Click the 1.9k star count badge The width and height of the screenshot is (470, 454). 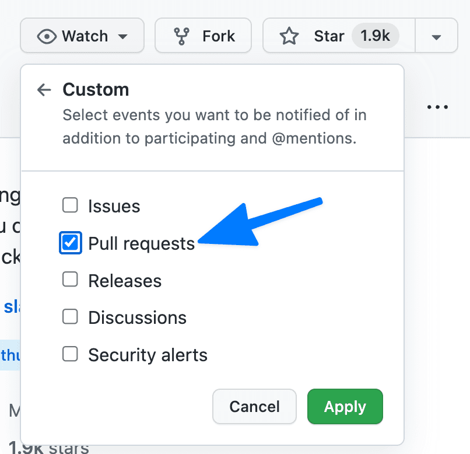pos(375,36)
